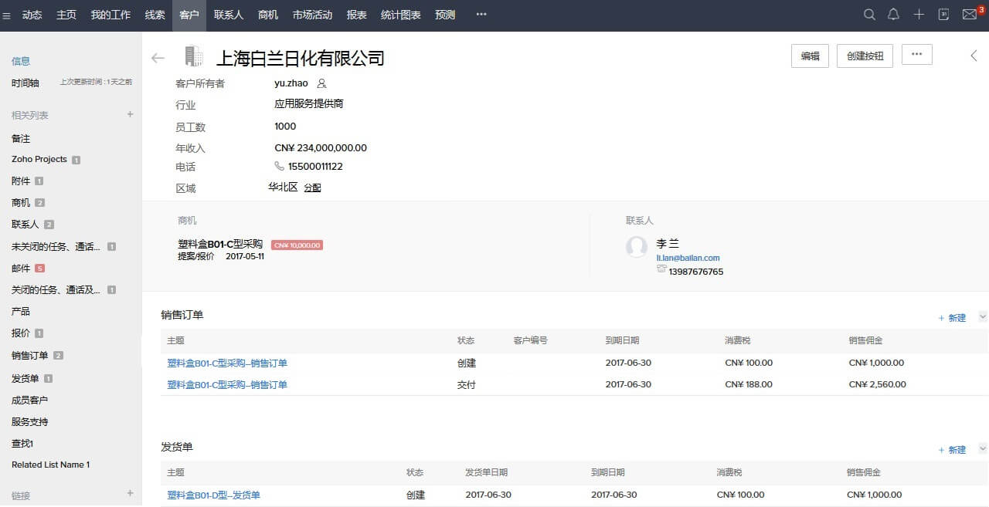Open the 报表 module tab
Viewport: 989px width, 507px height.
(x=357, y=15)
